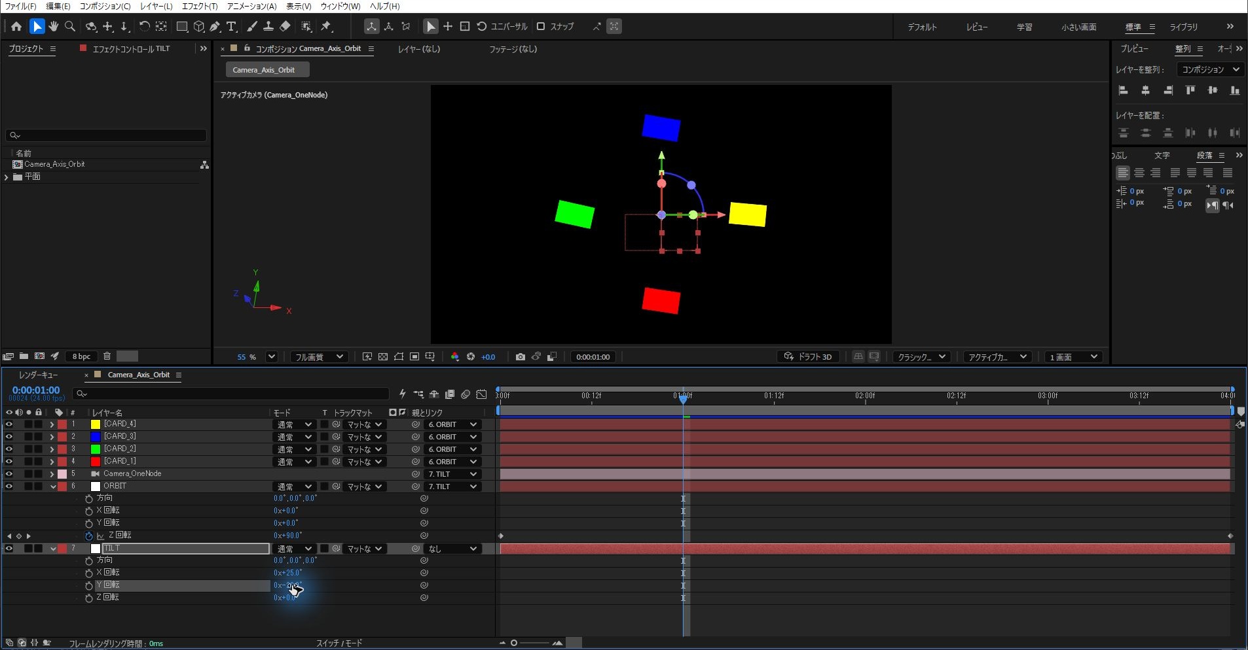Collapse the TILT layer properties
This screenshot has width=1248, height=650.
click(53, 549)
